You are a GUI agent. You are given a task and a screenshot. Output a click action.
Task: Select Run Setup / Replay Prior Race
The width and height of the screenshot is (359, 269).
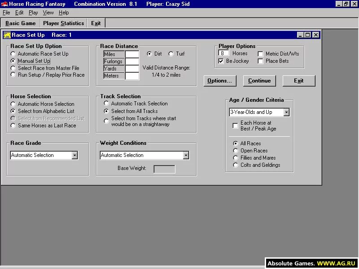tap(13, 75)
